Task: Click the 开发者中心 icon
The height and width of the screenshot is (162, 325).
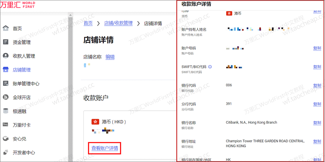Action: (6, 152)
